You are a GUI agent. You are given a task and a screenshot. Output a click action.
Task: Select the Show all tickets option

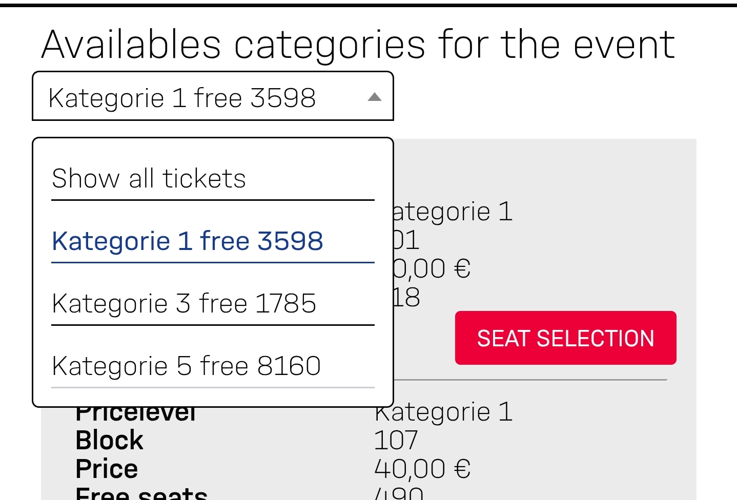point(149,179)
